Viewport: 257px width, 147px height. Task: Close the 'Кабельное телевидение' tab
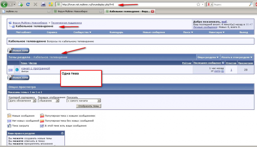[152, 11]
